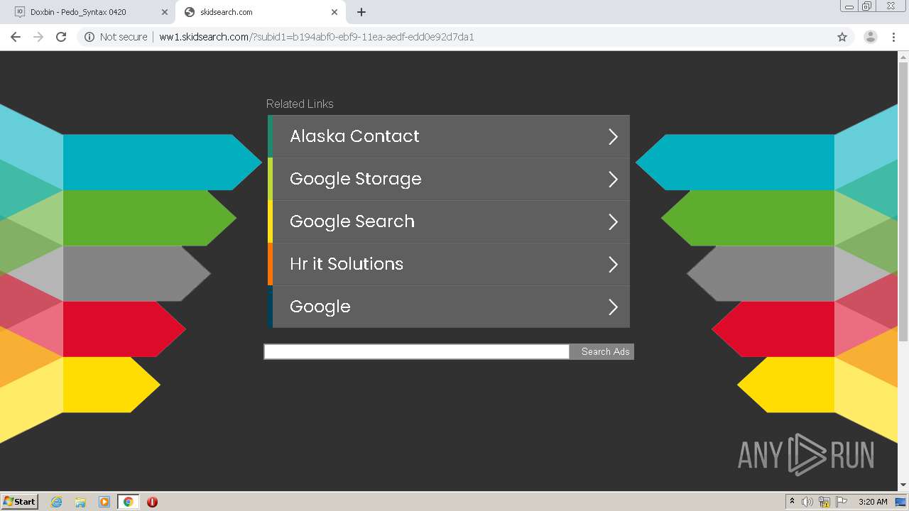Click the Search Ads button
The image size is (909, 511).
point(602,351)
